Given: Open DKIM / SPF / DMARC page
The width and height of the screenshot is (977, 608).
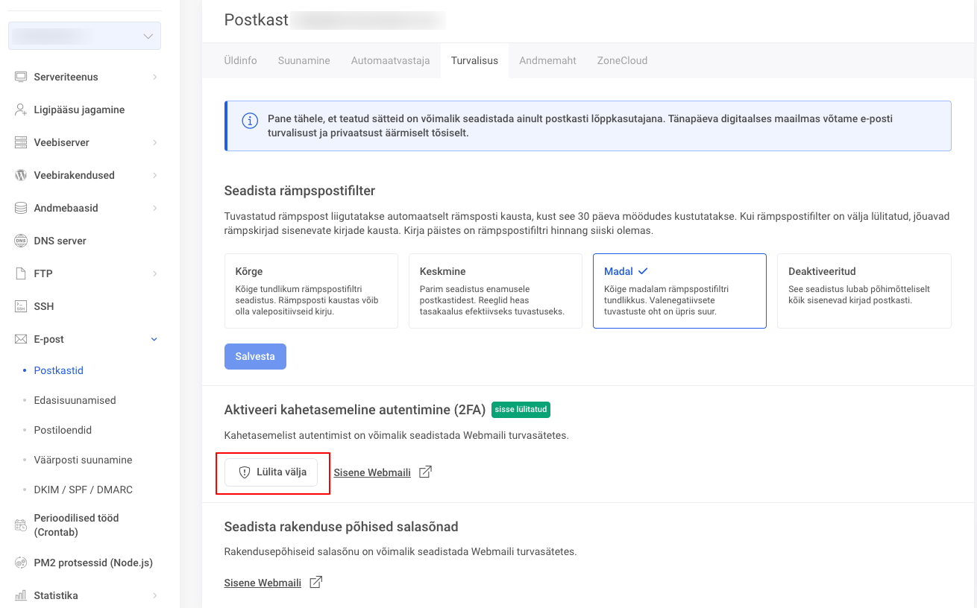Looking at the screenshot, I should pos(83,490).
